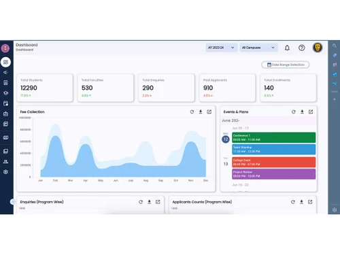The image size is (340, 255).
Task: Open notifications bell icon
Action: pos(287,48)
